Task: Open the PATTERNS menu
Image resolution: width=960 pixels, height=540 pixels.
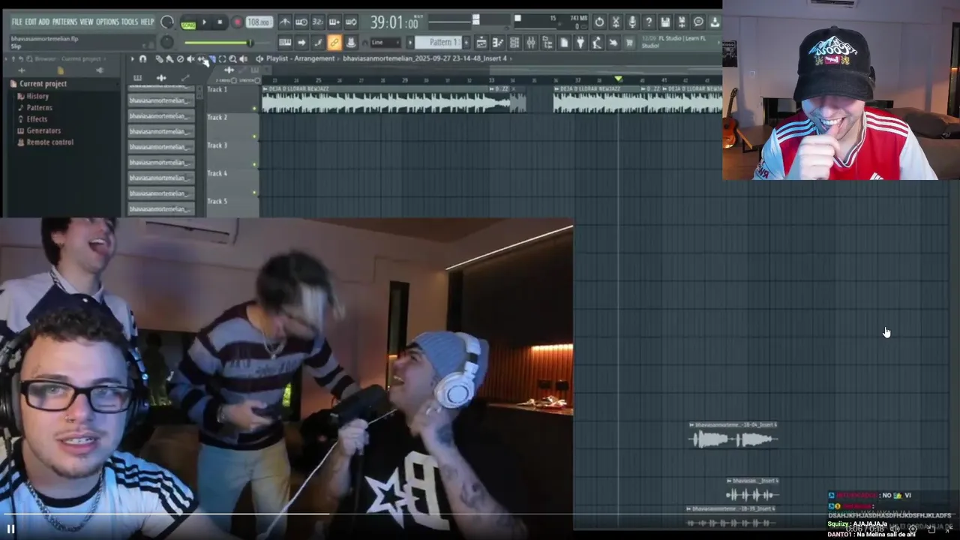Action: (x=64, y=22)
